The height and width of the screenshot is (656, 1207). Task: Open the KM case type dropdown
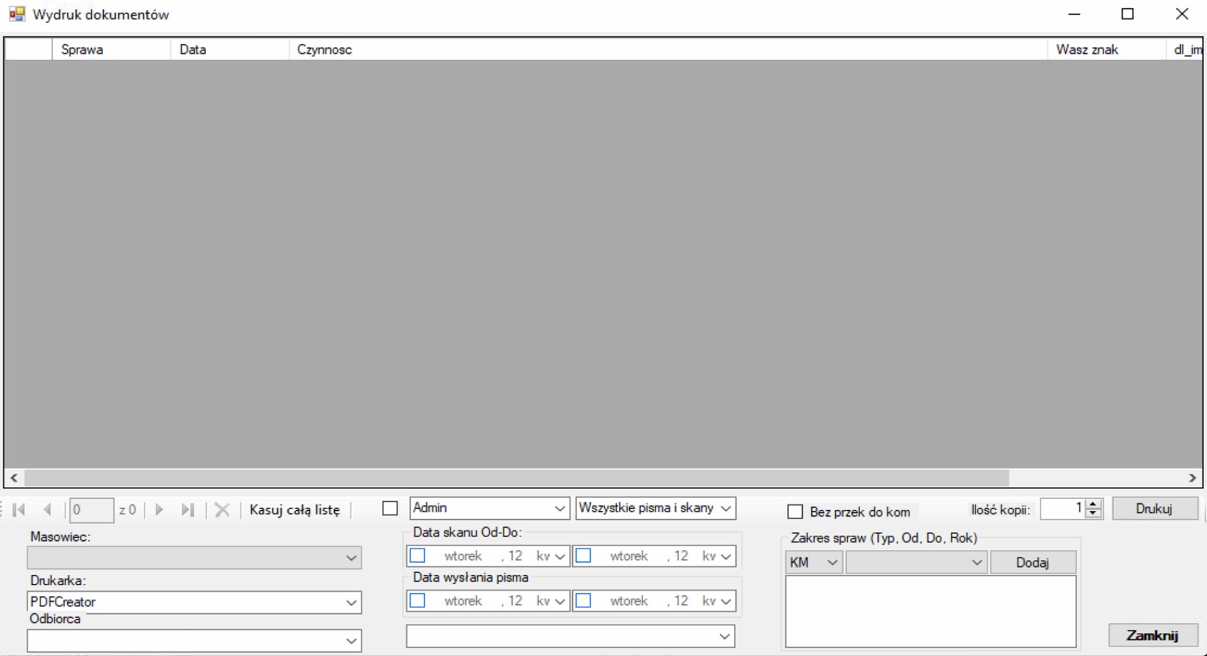pyautogui.click(x=831, y=563)
